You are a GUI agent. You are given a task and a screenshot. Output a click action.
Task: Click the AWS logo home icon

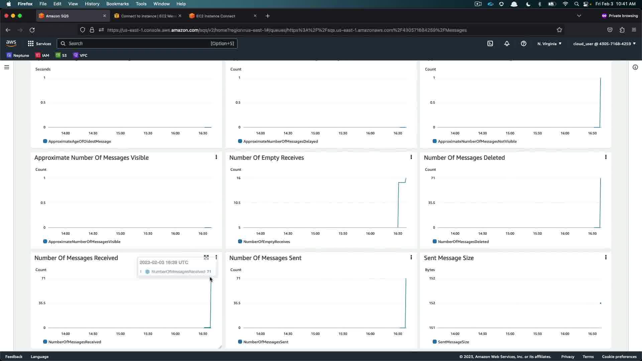tap(11, 43)
